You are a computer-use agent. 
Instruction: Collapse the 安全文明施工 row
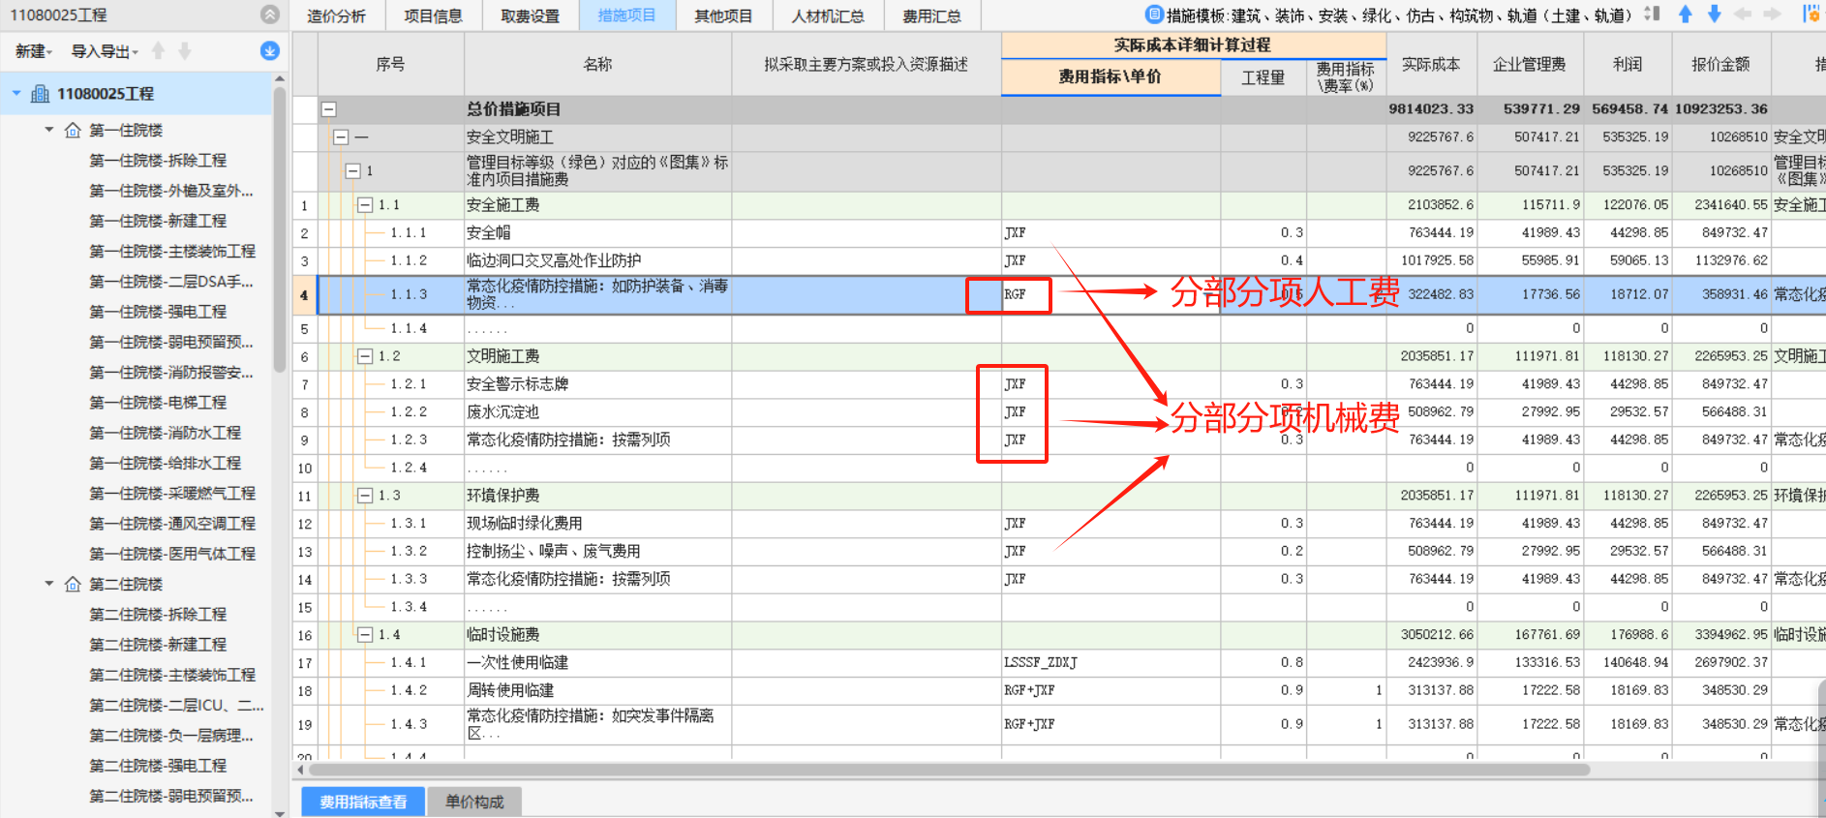(x=341, y=137)
